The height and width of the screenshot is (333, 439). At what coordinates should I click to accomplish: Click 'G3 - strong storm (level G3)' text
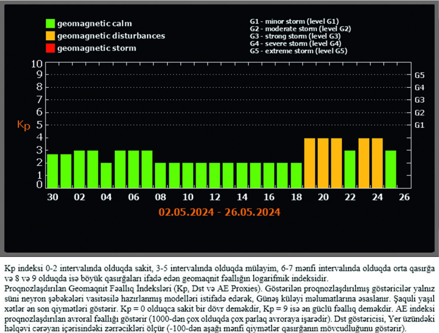295,36
